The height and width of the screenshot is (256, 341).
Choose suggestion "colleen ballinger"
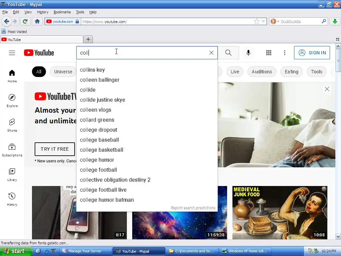(x=147, y=80)
